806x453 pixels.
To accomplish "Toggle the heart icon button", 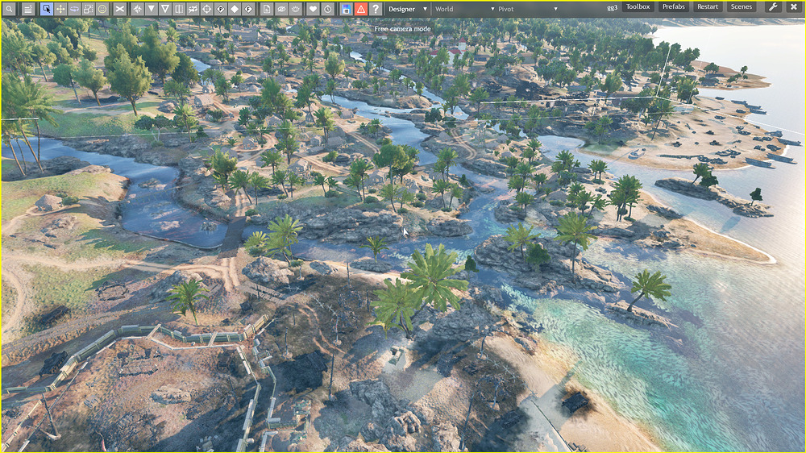I will (313, 9).
